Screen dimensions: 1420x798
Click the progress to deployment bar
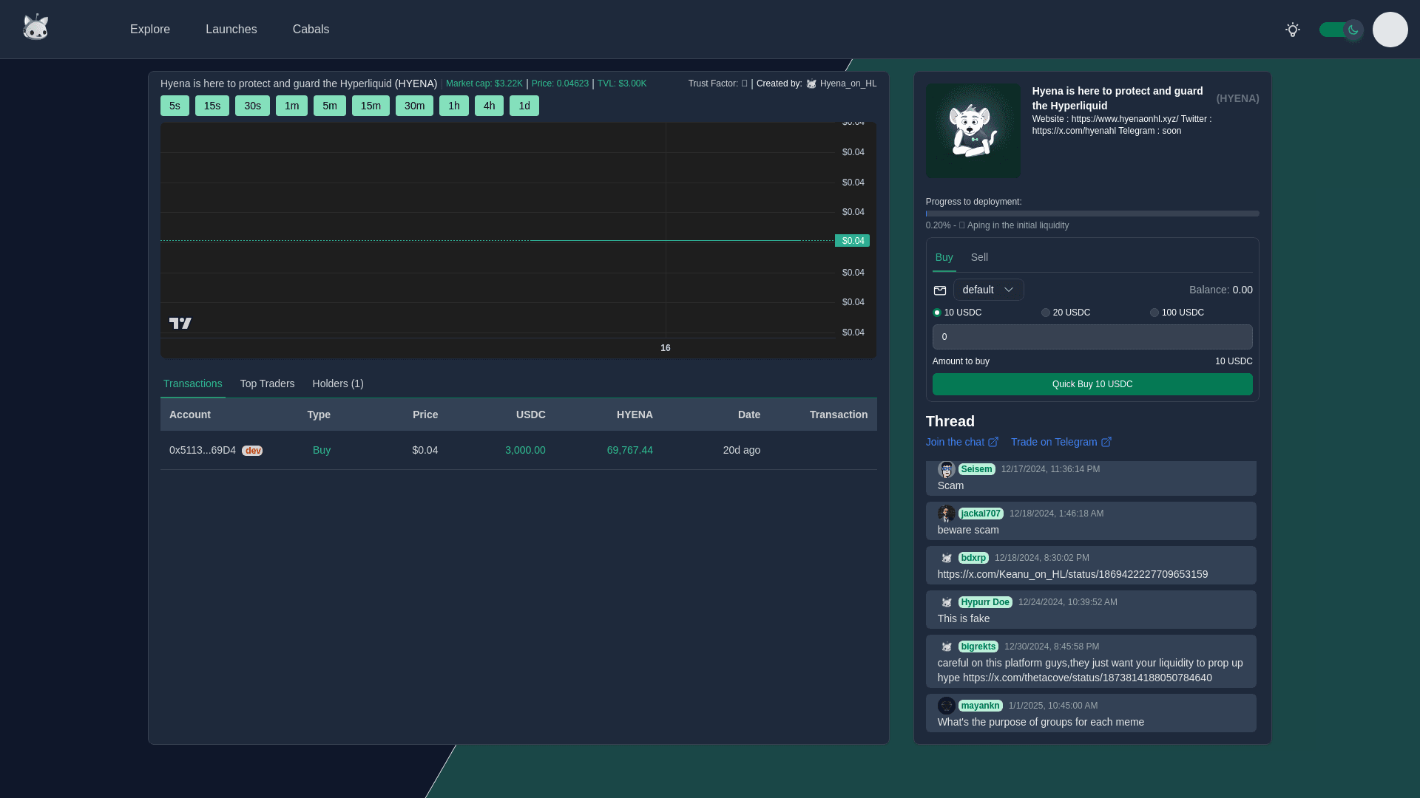pyautogui.click(x=1092, y=214)
